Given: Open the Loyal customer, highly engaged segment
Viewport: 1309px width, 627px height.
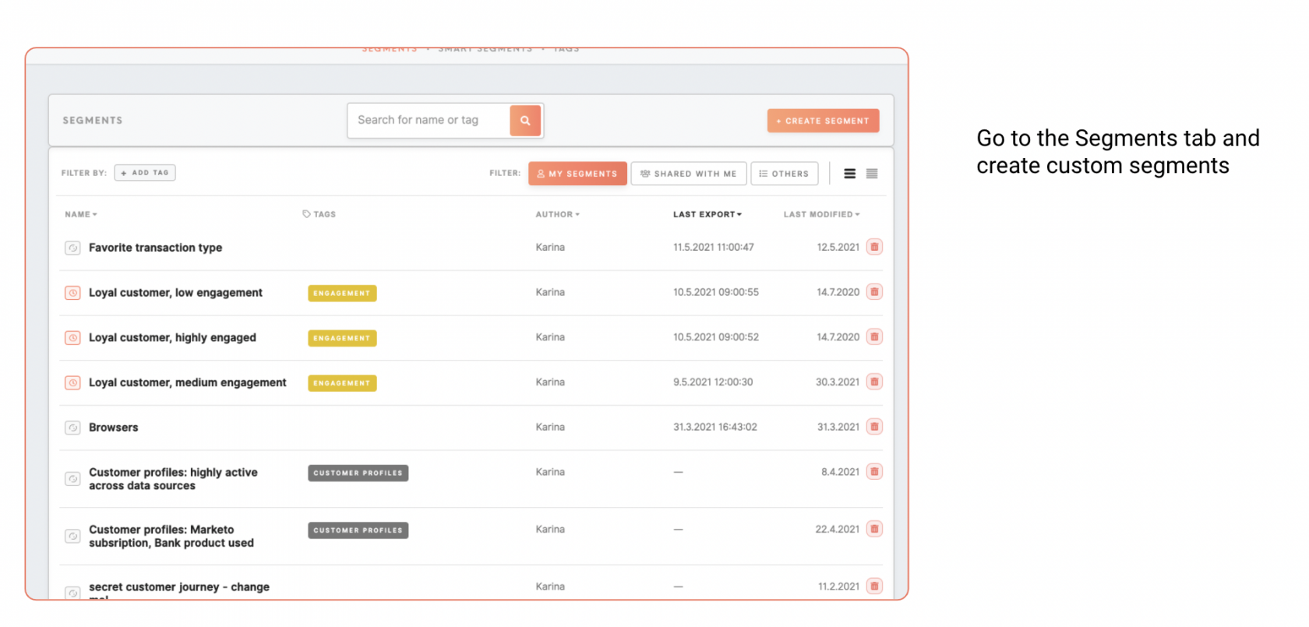Looking at the screenshot, I should point(172,338).
